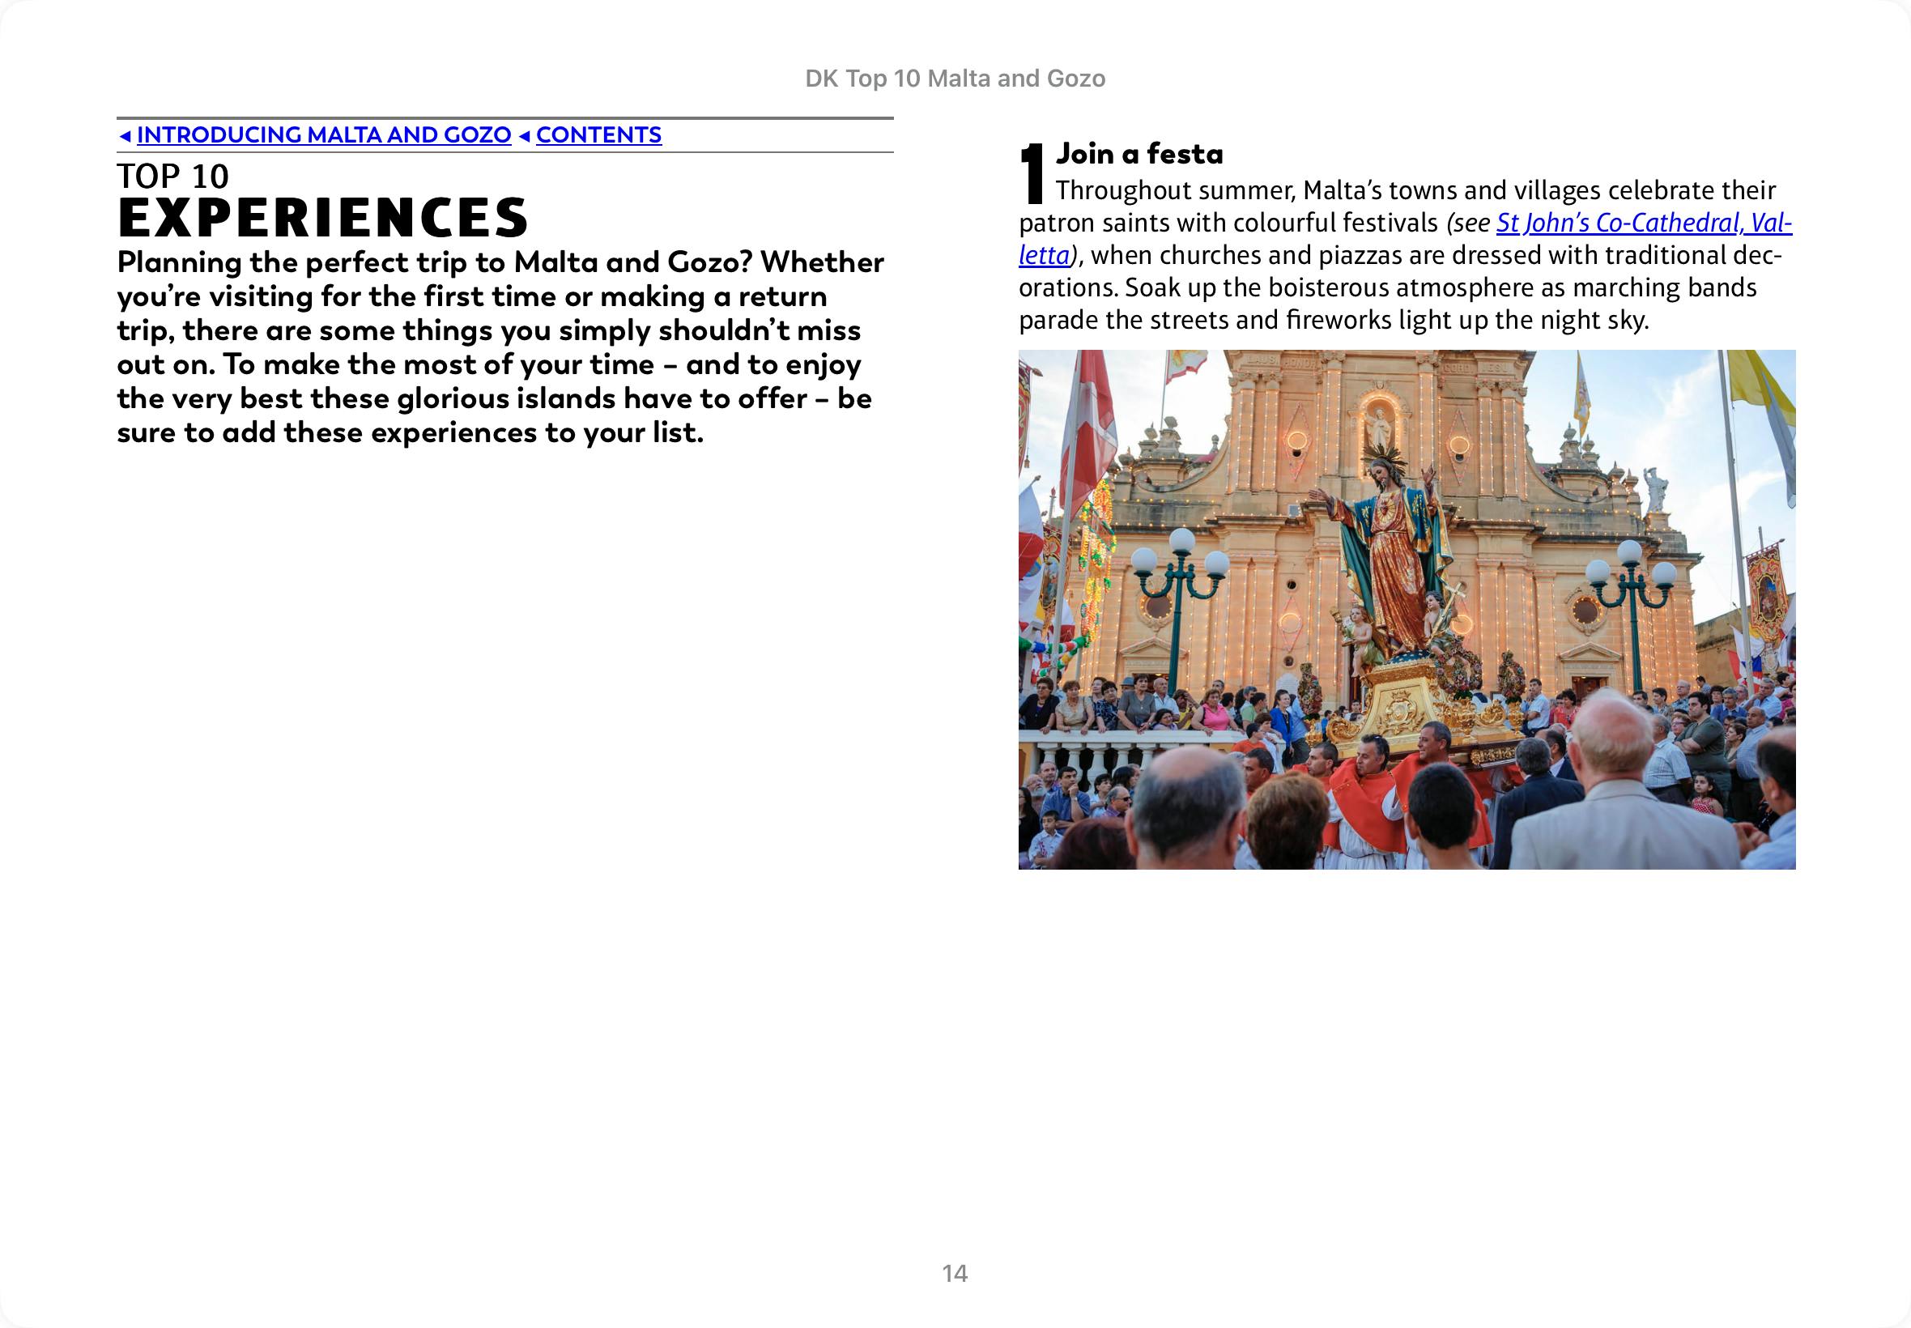Image resolution: width=1911 pixels, height=1328 pixels.
Task: Click the EXPERIENCES heading
Action: pyautogui.click(x=323, y=218)
